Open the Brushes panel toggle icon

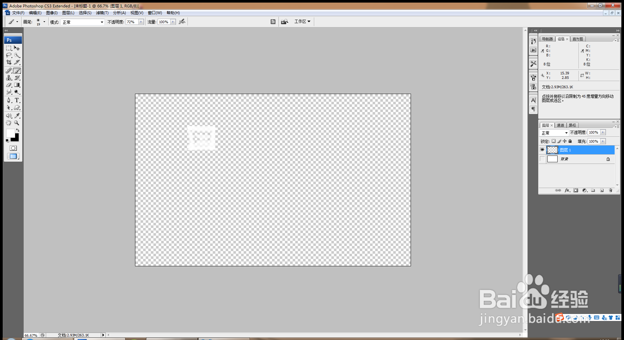273,22
